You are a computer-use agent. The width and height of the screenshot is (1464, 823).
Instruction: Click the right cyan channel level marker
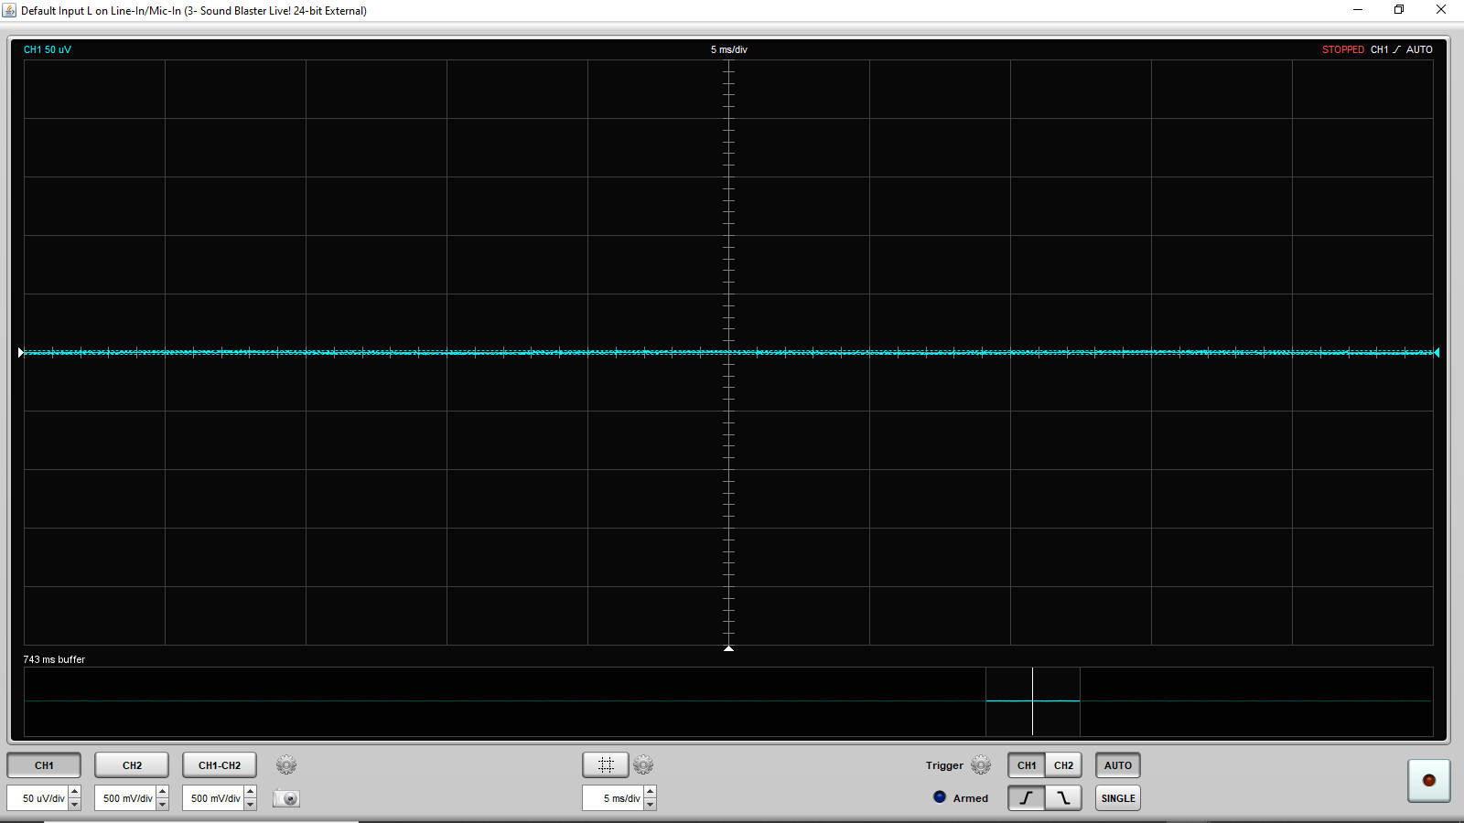[x=1437, y=352]
